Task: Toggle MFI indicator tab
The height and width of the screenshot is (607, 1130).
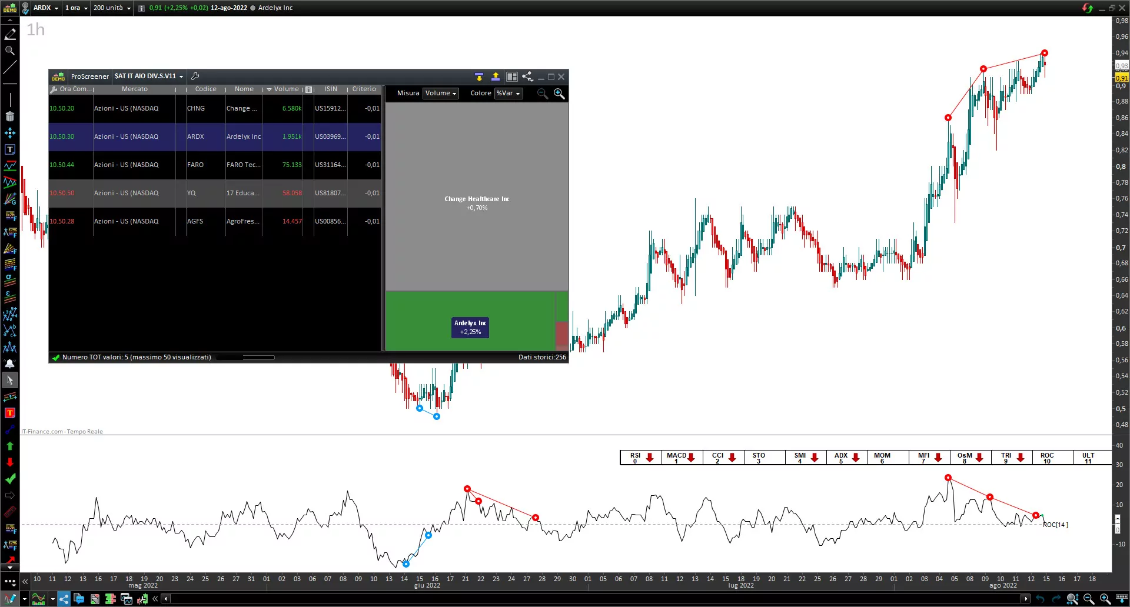Action: click(929, 458)
